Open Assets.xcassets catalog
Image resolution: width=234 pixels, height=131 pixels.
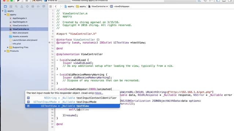point(20,36)
